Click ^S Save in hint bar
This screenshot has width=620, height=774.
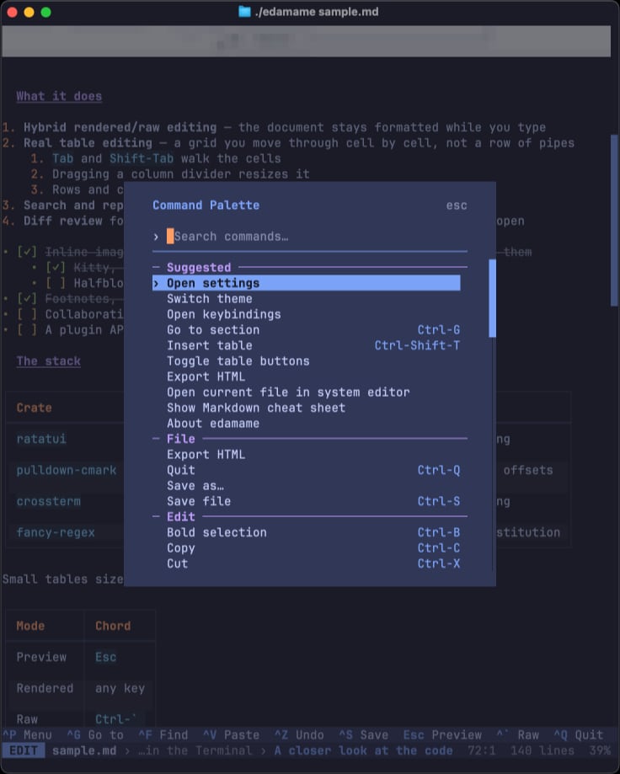pos(363,735)
